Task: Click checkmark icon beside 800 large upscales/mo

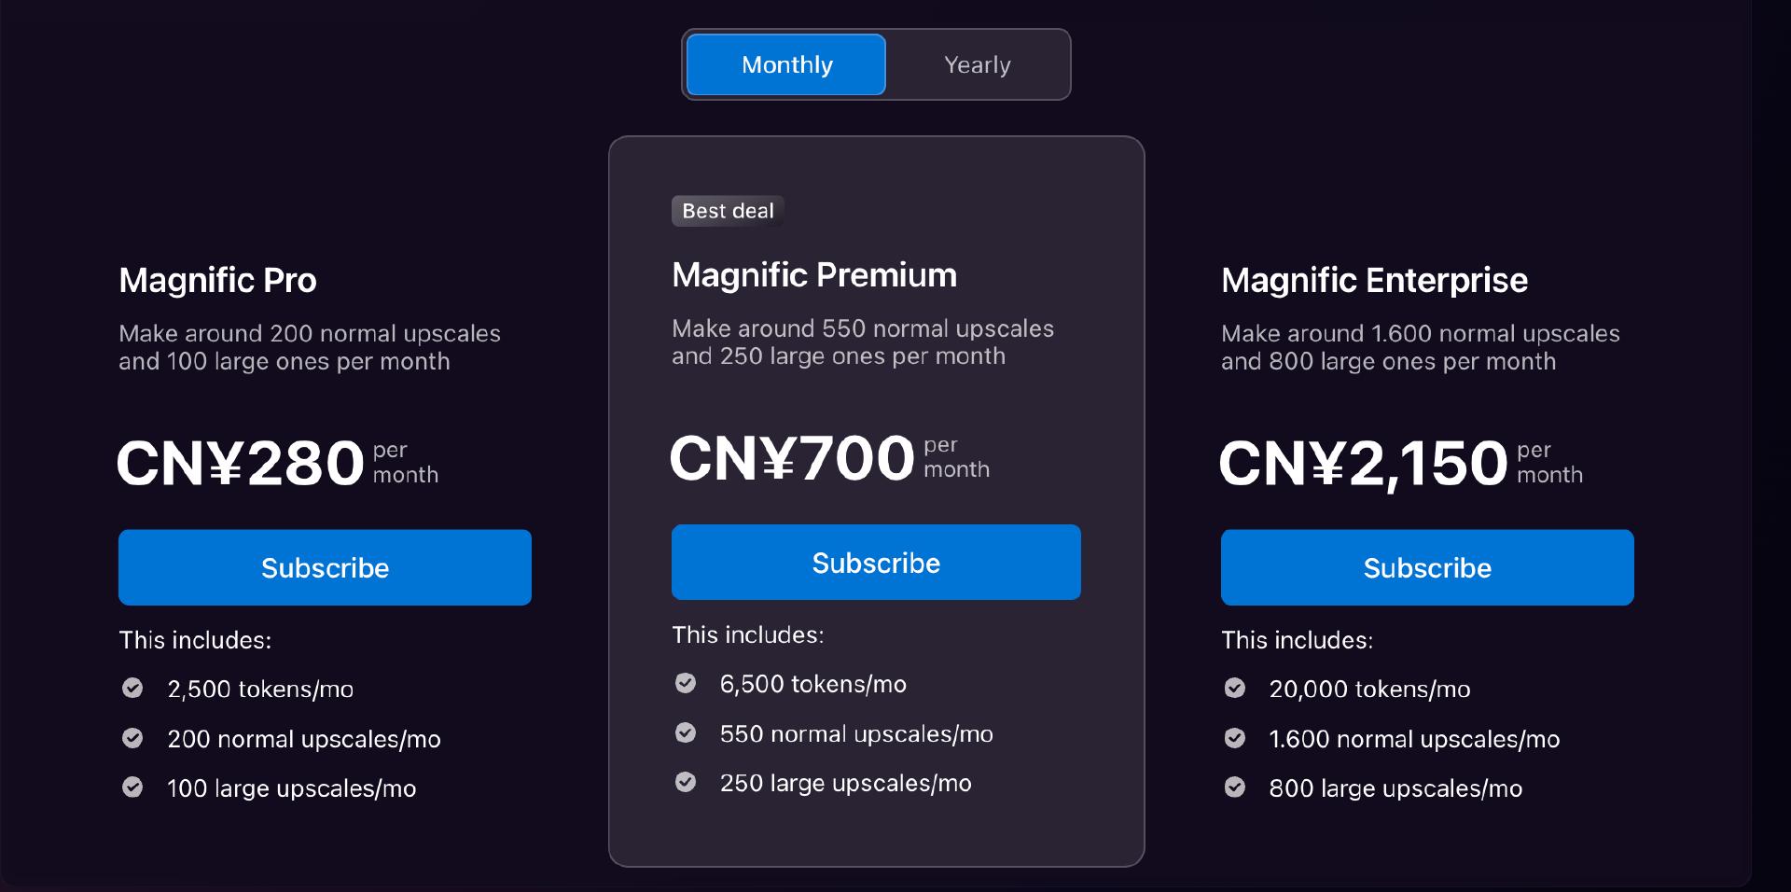Action: tap(1235, 787)
